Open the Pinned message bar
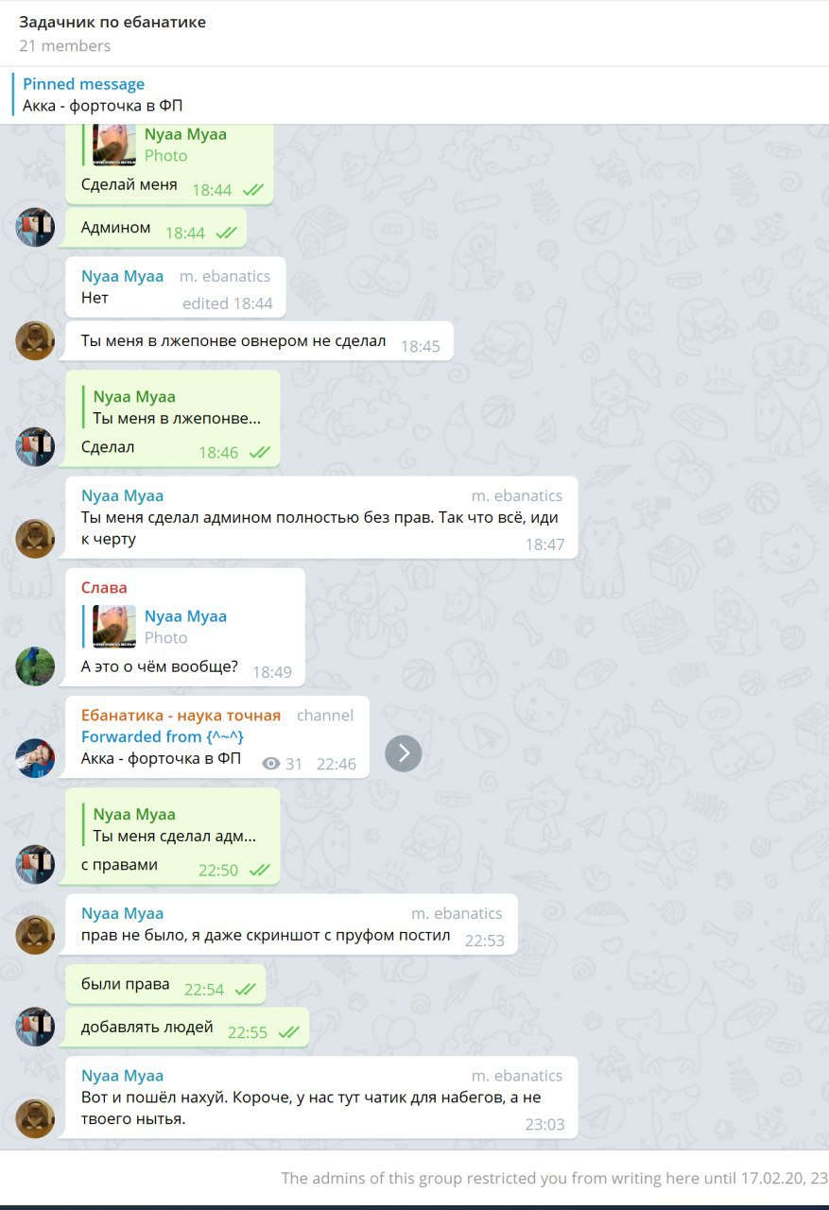The height and width of the screenshot is (1210, 829). [414, 95]
